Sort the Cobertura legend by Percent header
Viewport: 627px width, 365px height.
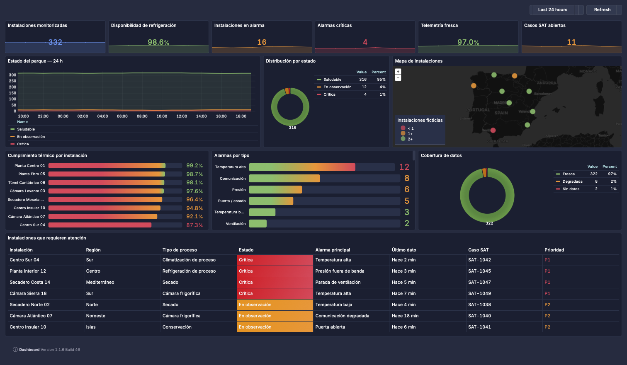click(610, 167)
